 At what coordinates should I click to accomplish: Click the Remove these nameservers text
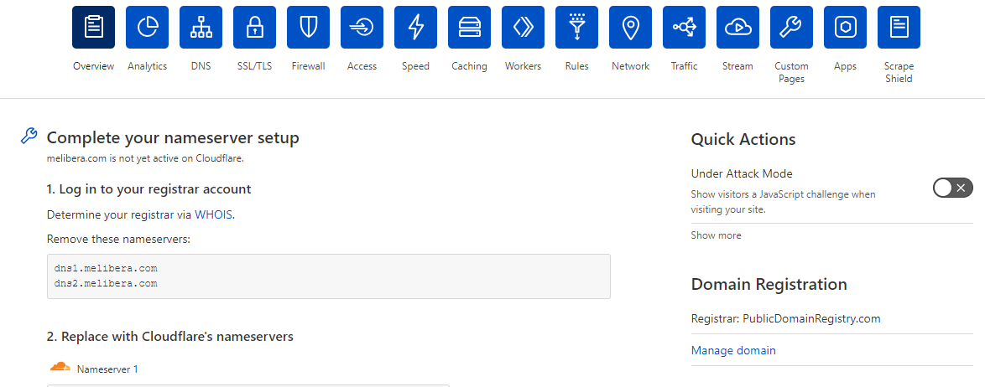tap(118, 239)
